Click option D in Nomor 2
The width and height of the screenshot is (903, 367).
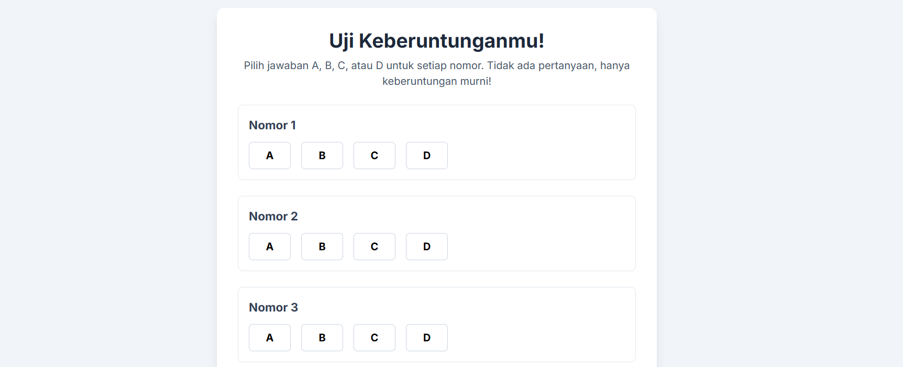click(427, 247)
